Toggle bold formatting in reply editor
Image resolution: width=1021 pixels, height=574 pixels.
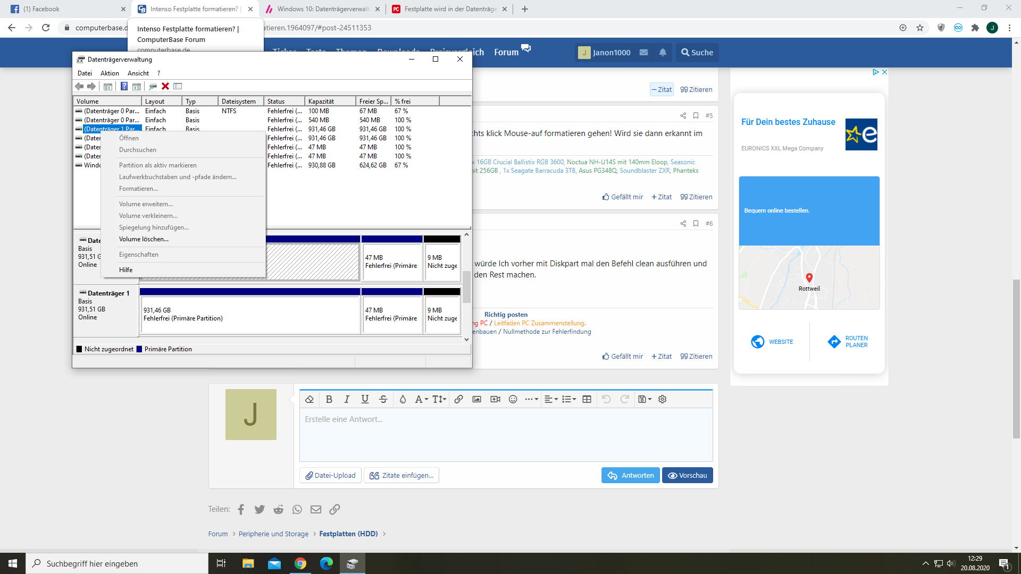tap(329, 399)
